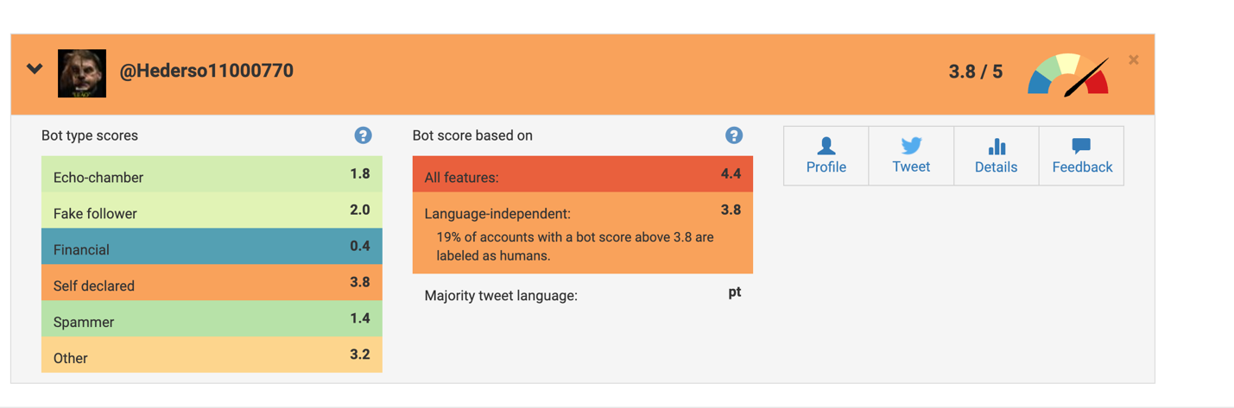Click the account avatar thumbnail
The image size is (1234, 408).
click(82, 73)
